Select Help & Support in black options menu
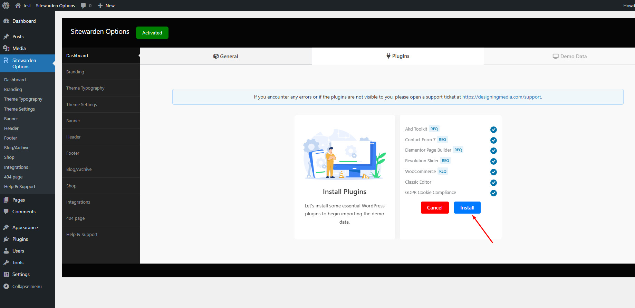 pyautogui.click(x=101, y=234)
